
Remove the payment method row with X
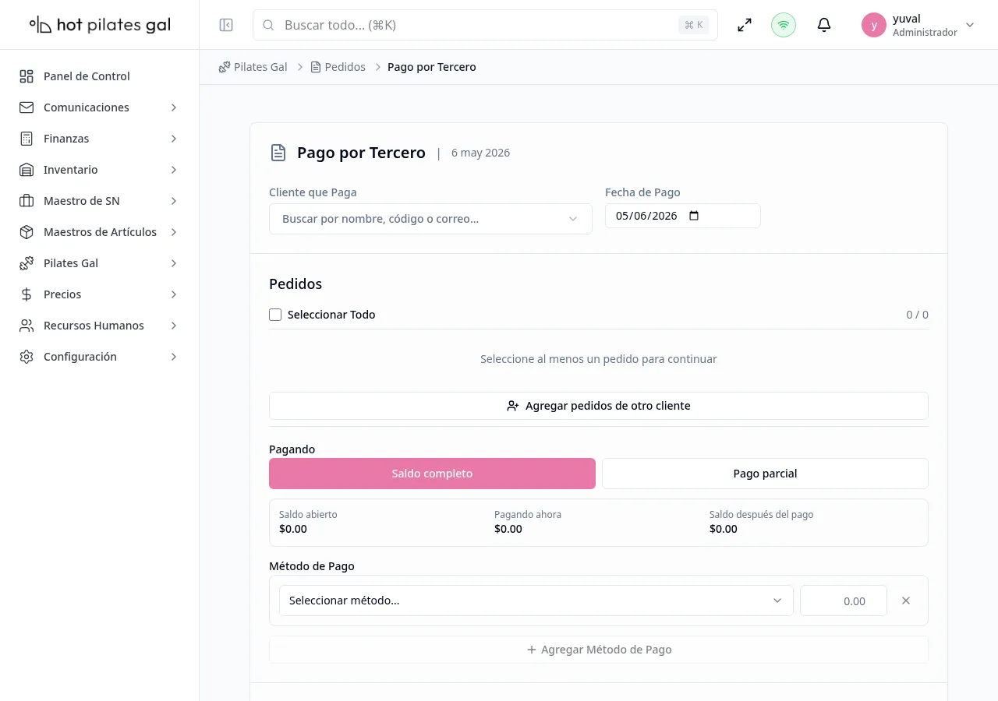(x=906, y=601)
